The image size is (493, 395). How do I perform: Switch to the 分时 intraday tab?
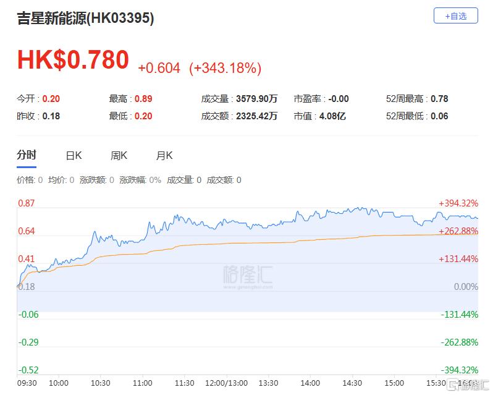point(26,155)
